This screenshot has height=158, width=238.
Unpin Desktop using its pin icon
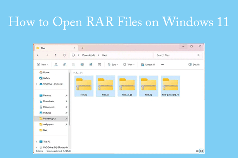(x=66, y=96)
